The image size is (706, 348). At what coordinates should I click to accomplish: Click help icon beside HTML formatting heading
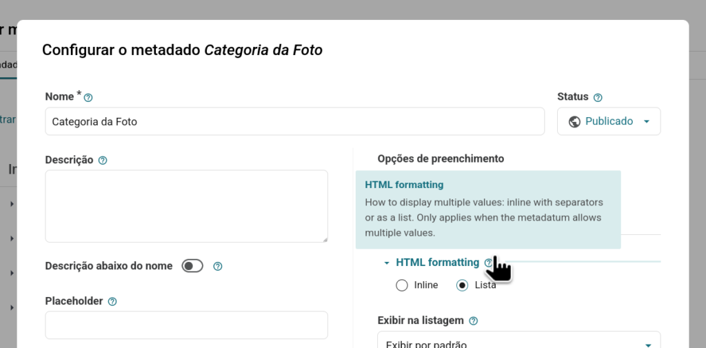point(488,263)
